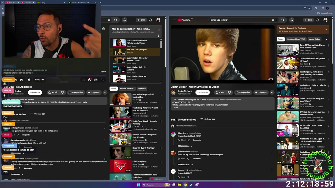The image size is (335, 188).
Task: Expand the Avançar: Bon Jovi queue panel
Action: tap(326, 30)
